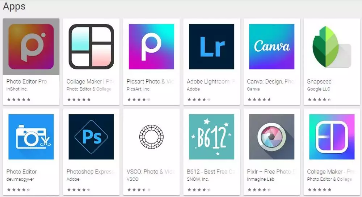Open the Canva app icon
362x197 pixels.
coord(272,47)
